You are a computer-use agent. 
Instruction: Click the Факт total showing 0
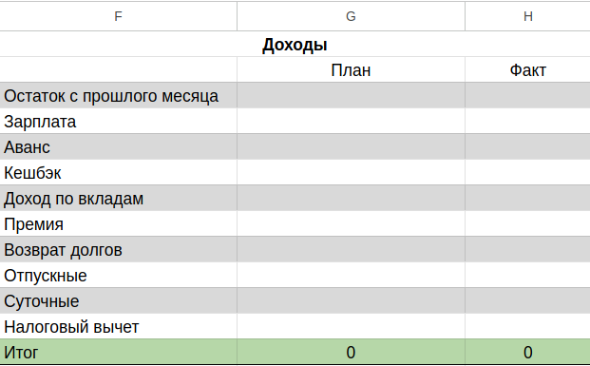(x=527, y=352)
